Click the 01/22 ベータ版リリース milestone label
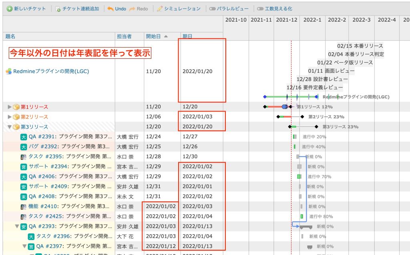Viewport: 410px width, 255px height. coord(345,63)
